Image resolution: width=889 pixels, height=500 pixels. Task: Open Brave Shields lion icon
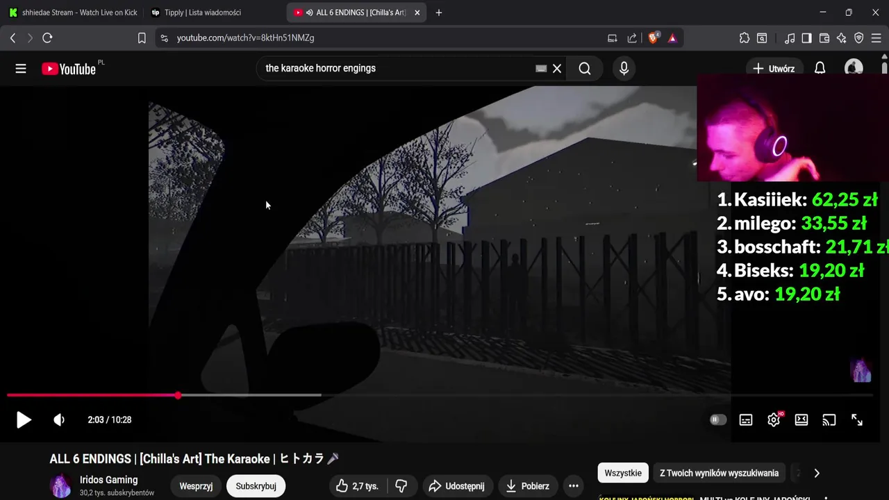(x=654, y=38)
